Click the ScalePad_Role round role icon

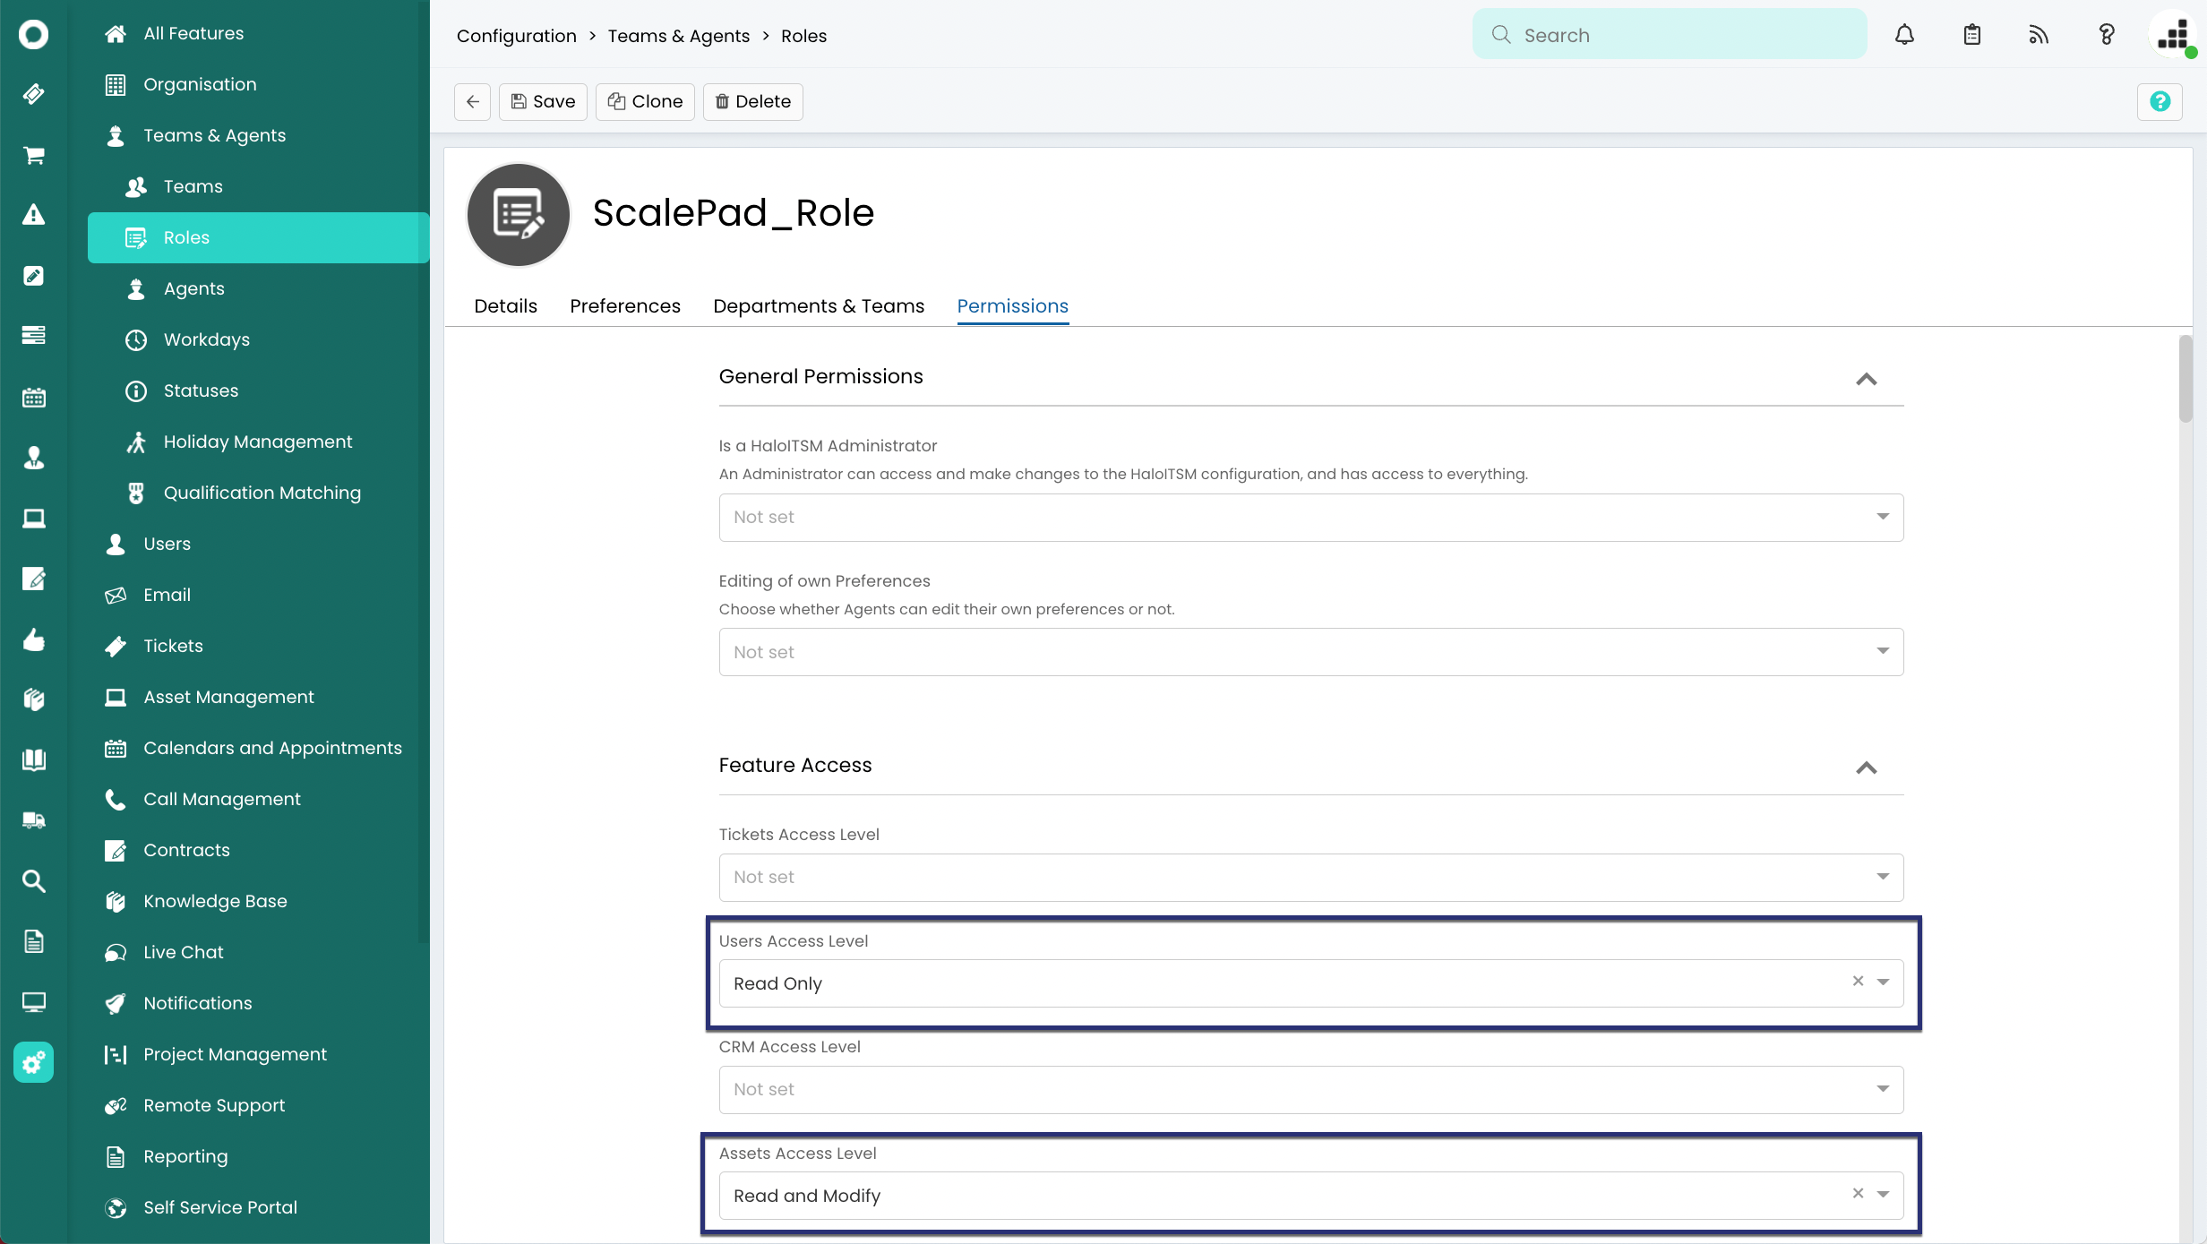click(x=519, y=214)
